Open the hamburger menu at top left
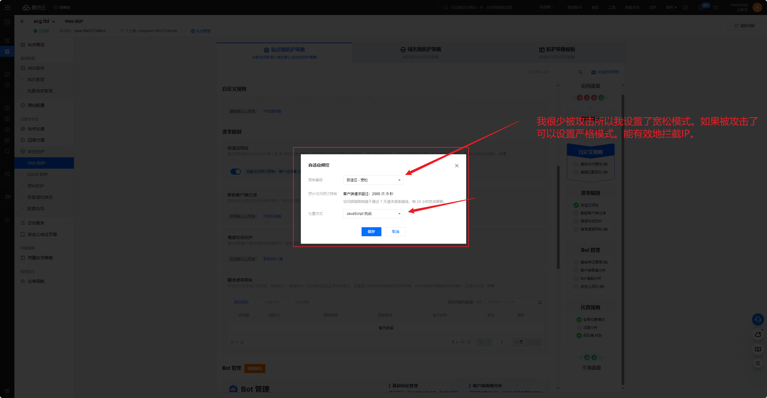This screenshot has width=767, height=398. [x=7, y=8]
